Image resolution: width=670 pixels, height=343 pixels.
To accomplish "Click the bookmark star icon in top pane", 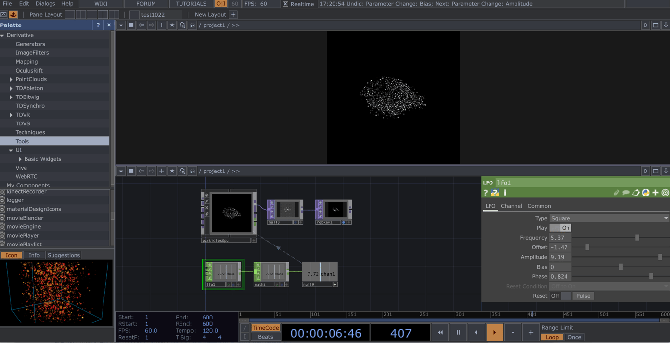I will (x=172, y=25).
